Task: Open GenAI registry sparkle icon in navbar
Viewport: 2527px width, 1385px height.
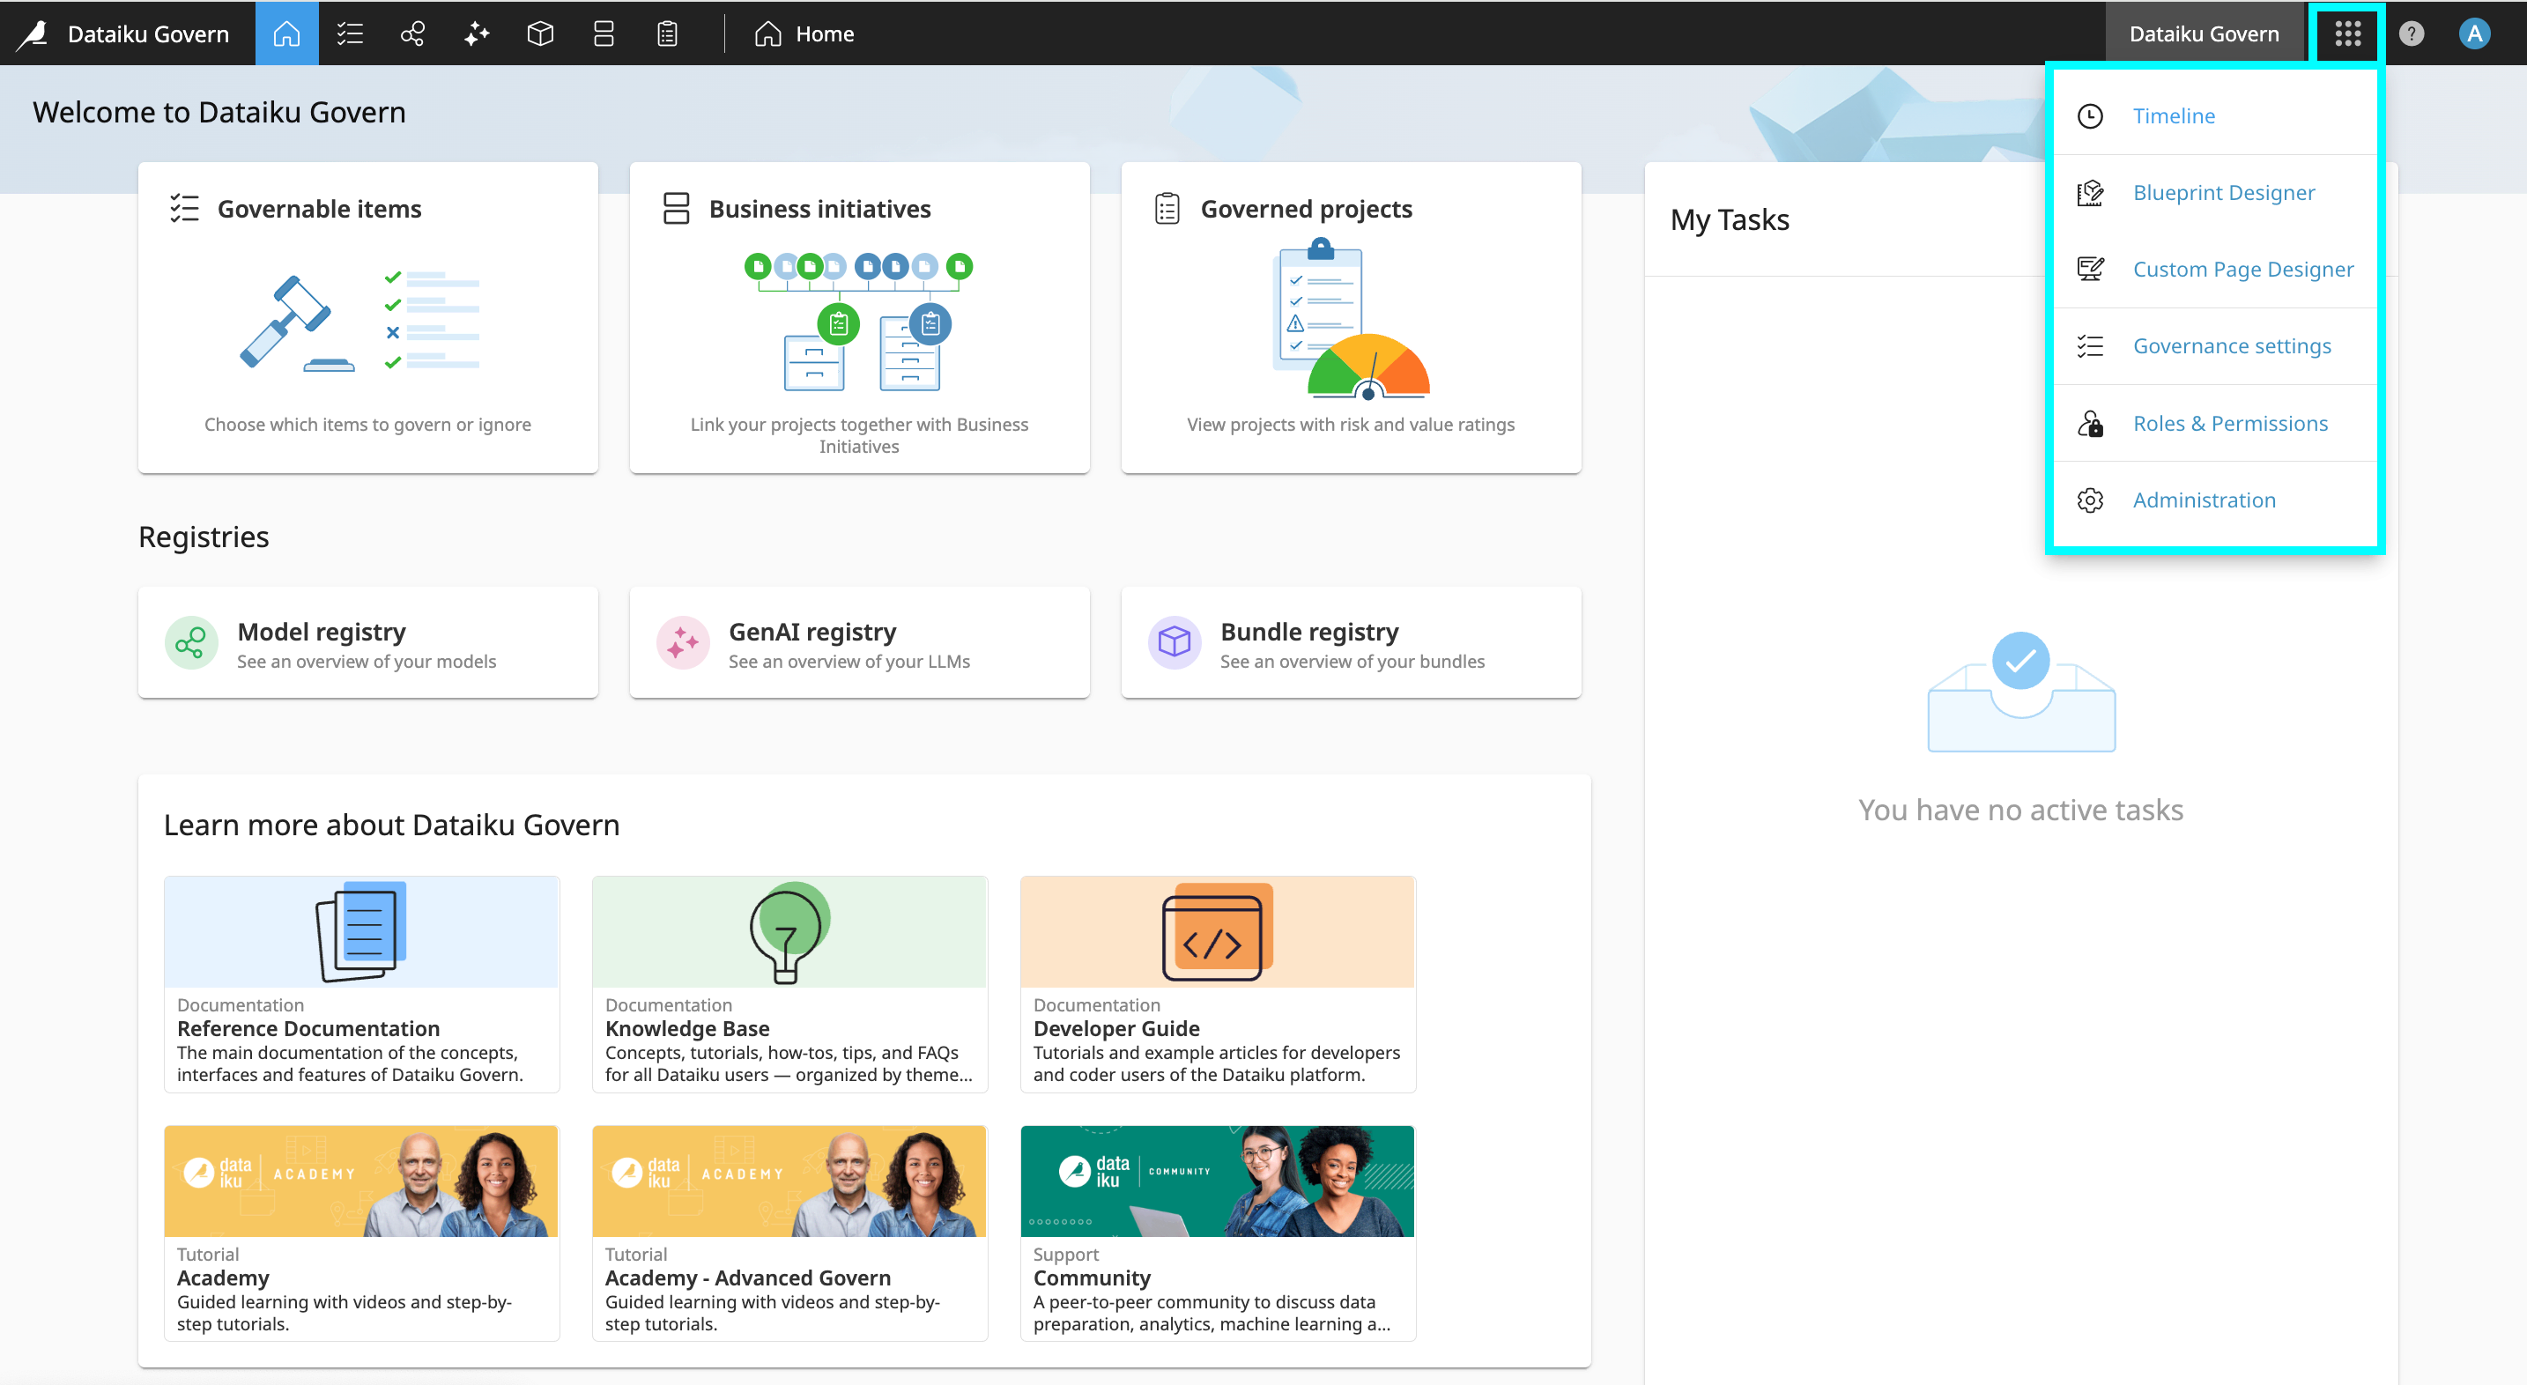Action: [x=477, y=33]
